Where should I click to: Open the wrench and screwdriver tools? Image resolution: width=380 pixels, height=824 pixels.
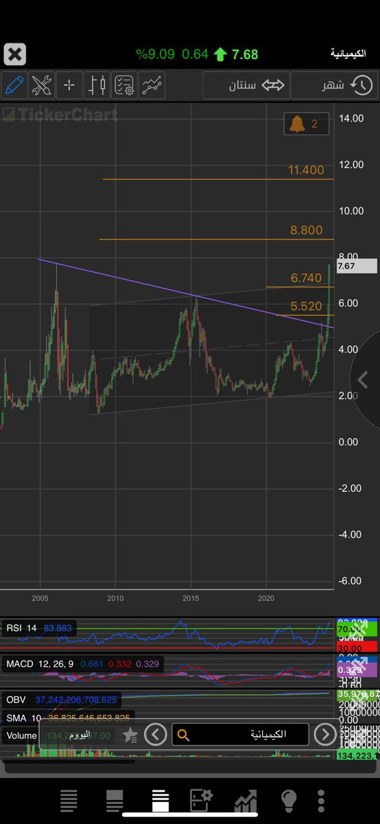[x=42, y=85]
